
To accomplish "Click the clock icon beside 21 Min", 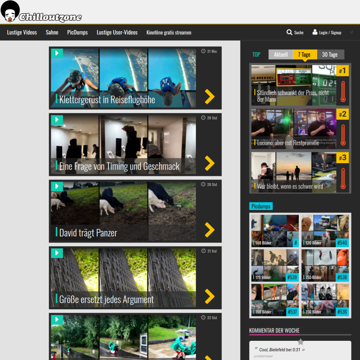I will (203, 51).
